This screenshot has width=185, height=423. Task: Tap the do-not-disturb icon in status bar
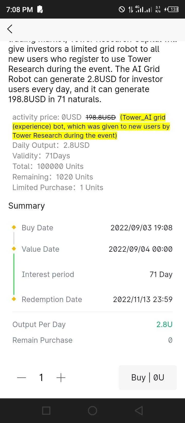pos(122,10)
